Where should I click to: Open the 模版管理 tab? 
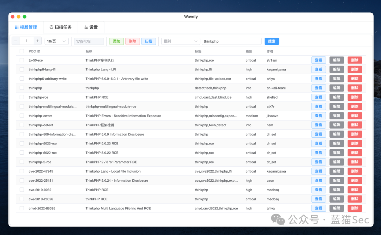coord(26,27)
